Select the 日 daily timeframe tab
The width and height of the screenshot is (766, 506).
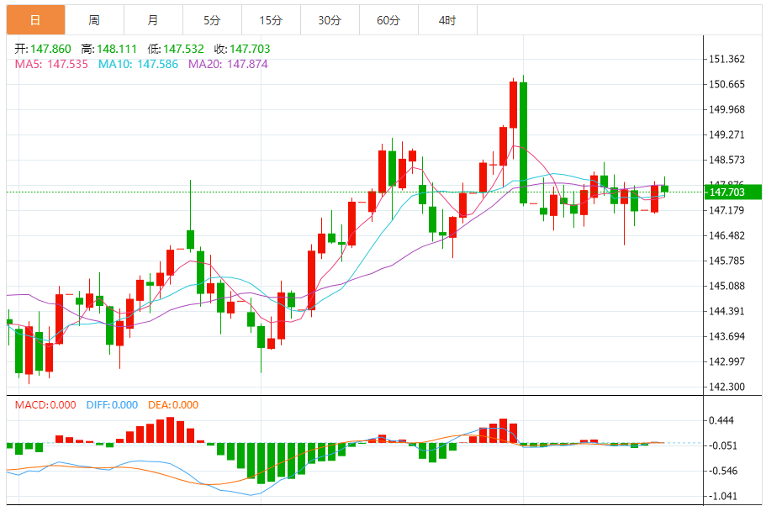pyautogui.click(x=35, y=20)
